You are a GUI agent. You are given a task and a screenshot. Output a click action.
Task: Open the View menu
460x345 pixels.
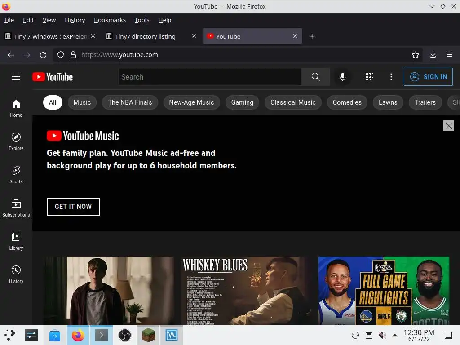pyautogui.click(x=49, y=20)
